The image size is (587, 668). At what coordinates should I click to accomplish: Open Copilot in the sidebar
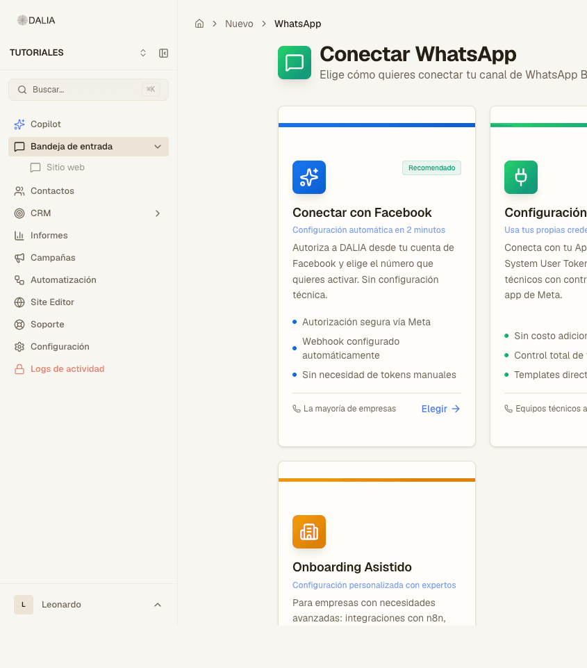coord(88,124)
